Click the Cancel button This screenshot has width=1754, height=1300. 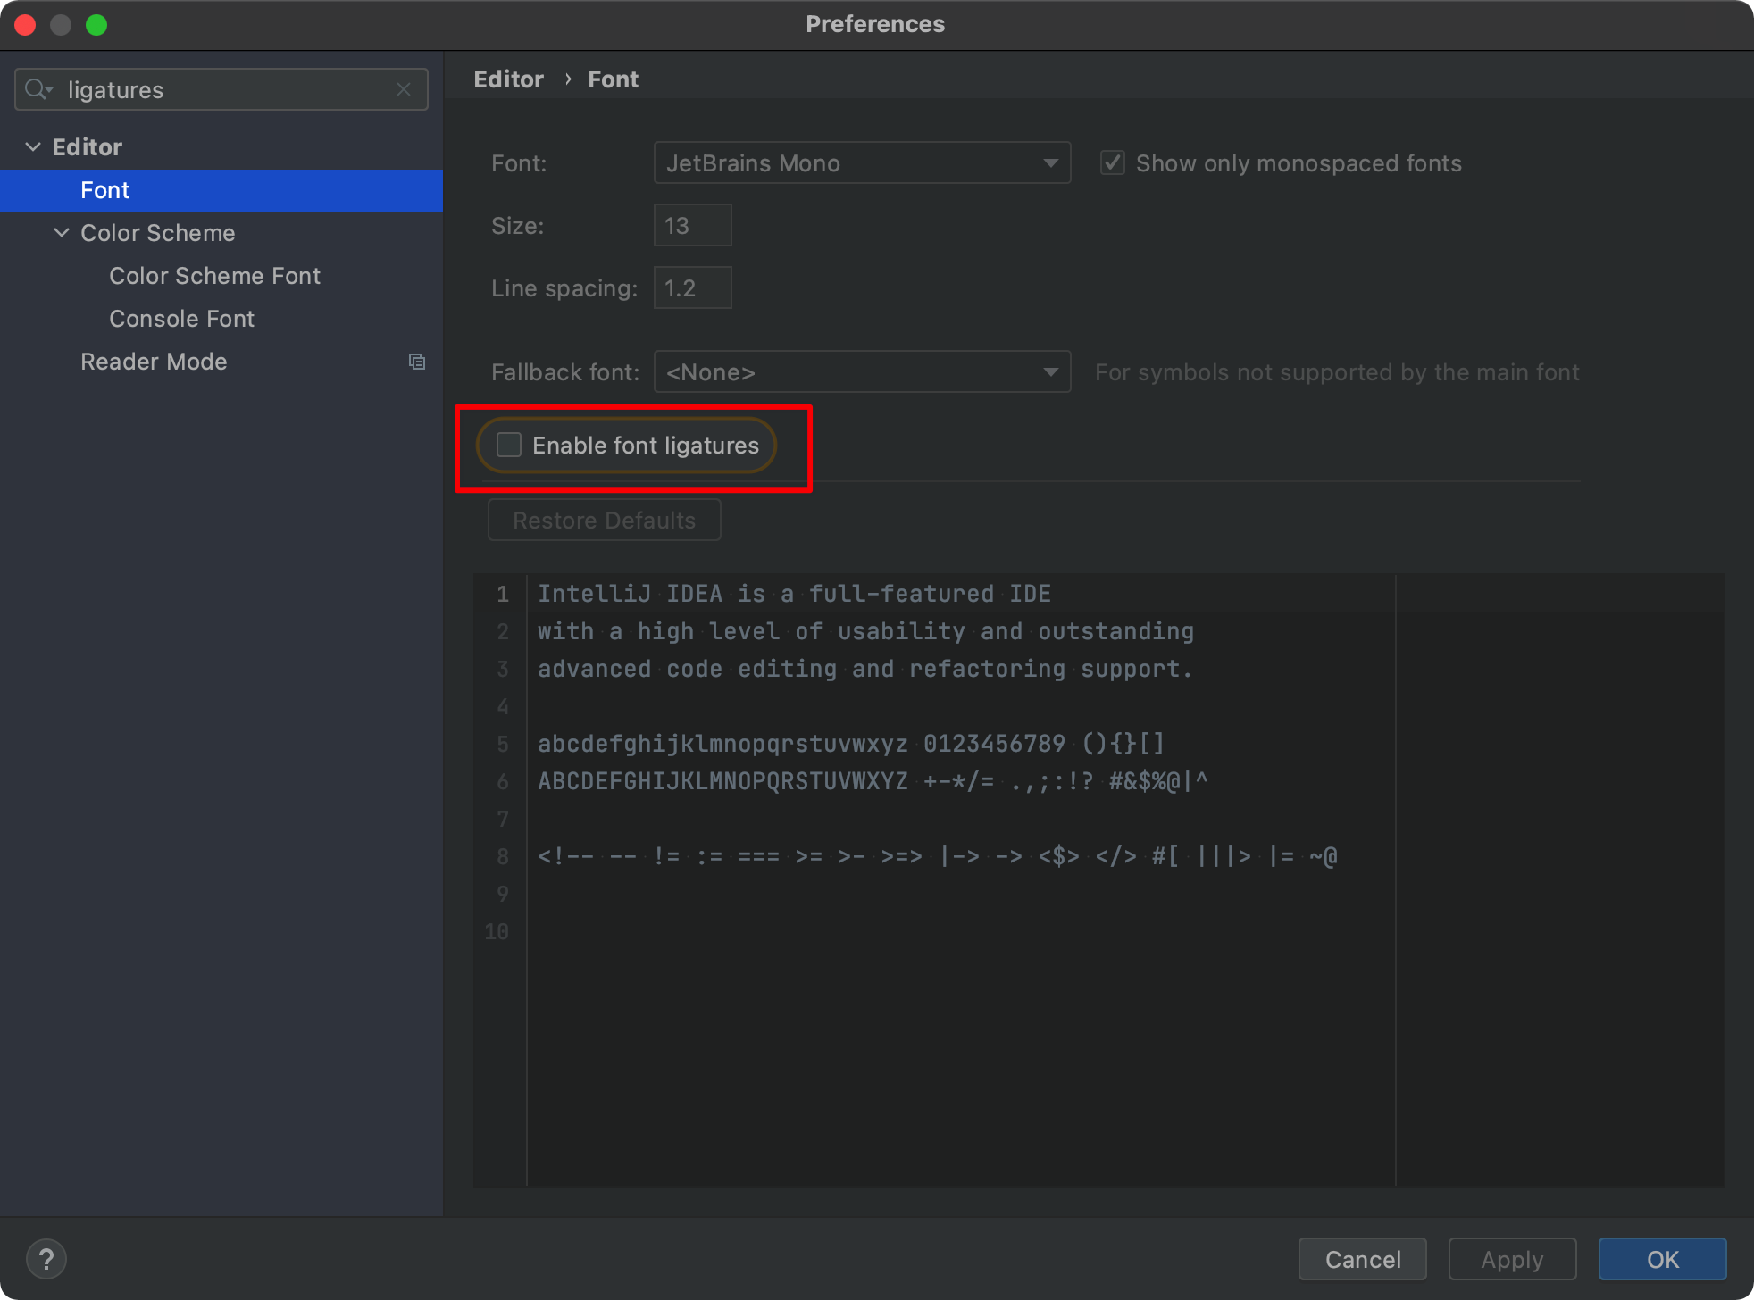coord(1363,1259)
